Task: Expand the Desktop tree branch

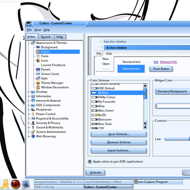Action: [x=28, y=92]
